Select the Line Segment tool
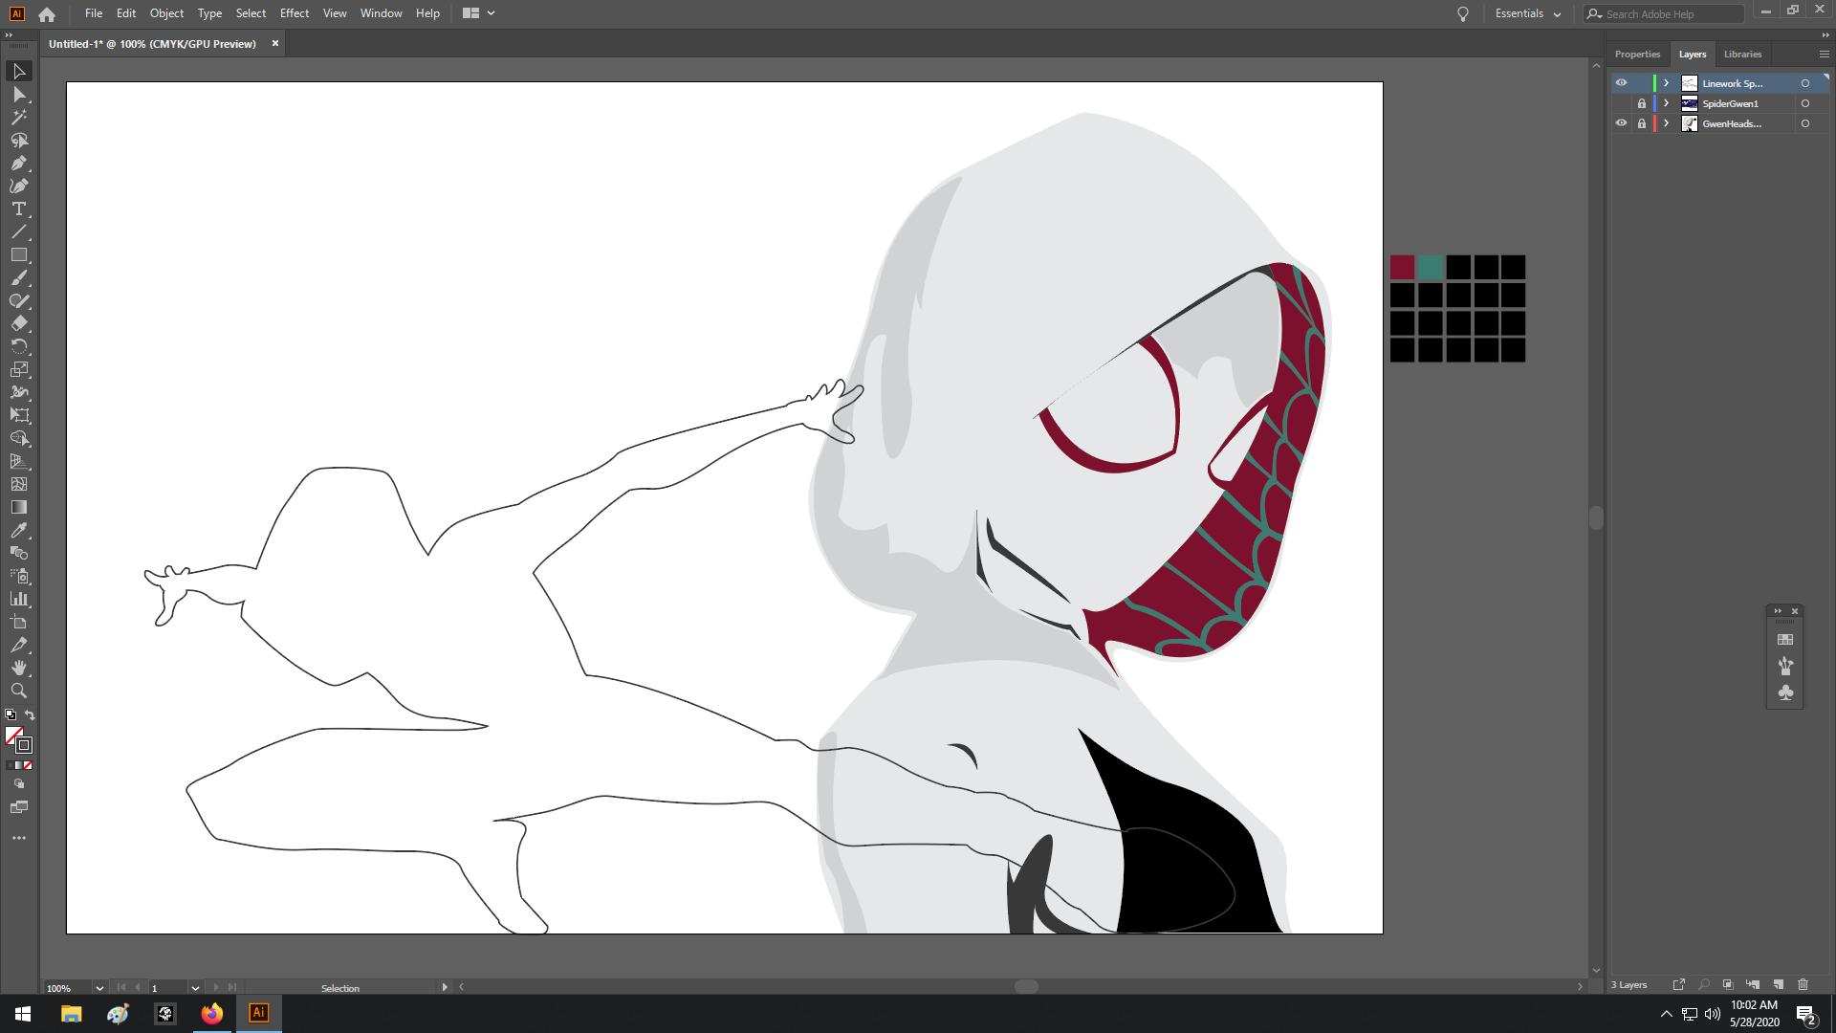The height and width of the screenshot is (1033, 1836). pyautogui.click(x=19, y=232)
